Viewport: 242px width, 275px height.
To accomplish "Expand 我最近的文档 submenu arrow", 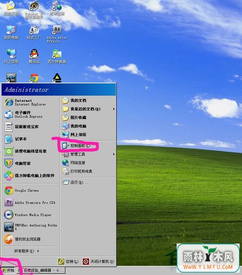I will (x=114, y=109).
